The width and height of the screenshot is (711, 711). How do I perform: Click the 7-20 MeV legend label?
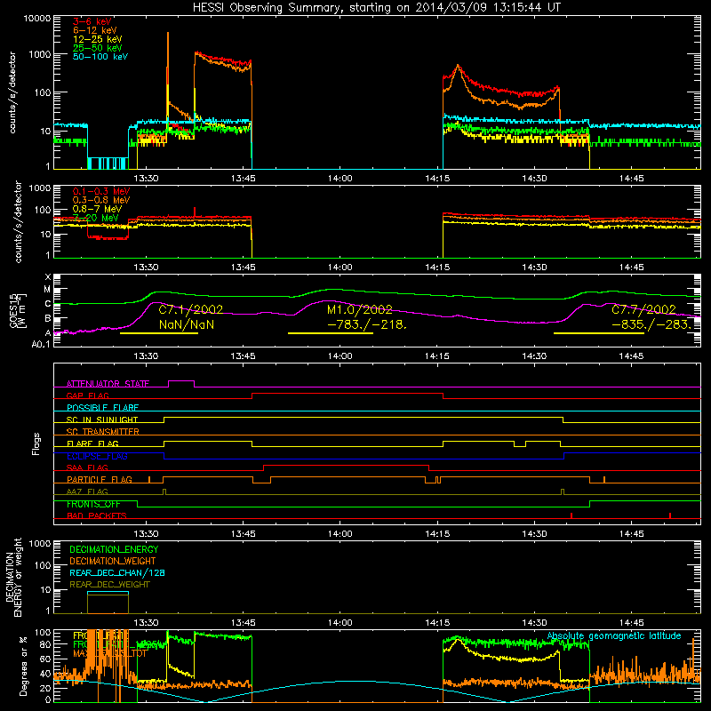pos(96,218)
